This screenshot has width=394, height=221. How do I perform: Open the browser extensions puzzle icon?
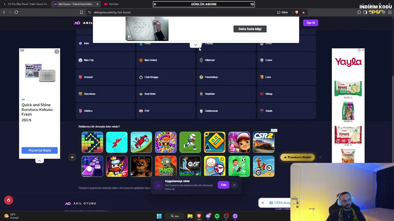(359, 12)
